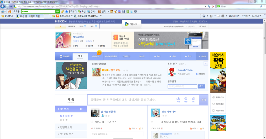Screen dimensions: 266x139
Task: Click the friend search nickname input field
Action: [x=182, y=87]
